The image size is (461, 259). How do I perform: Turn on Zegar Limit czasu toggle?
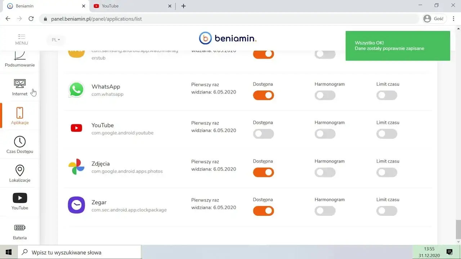[x=387, y=211]
